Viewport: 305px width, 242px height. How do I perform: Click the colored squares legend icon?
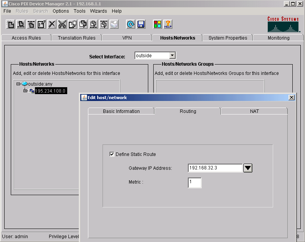157,24
